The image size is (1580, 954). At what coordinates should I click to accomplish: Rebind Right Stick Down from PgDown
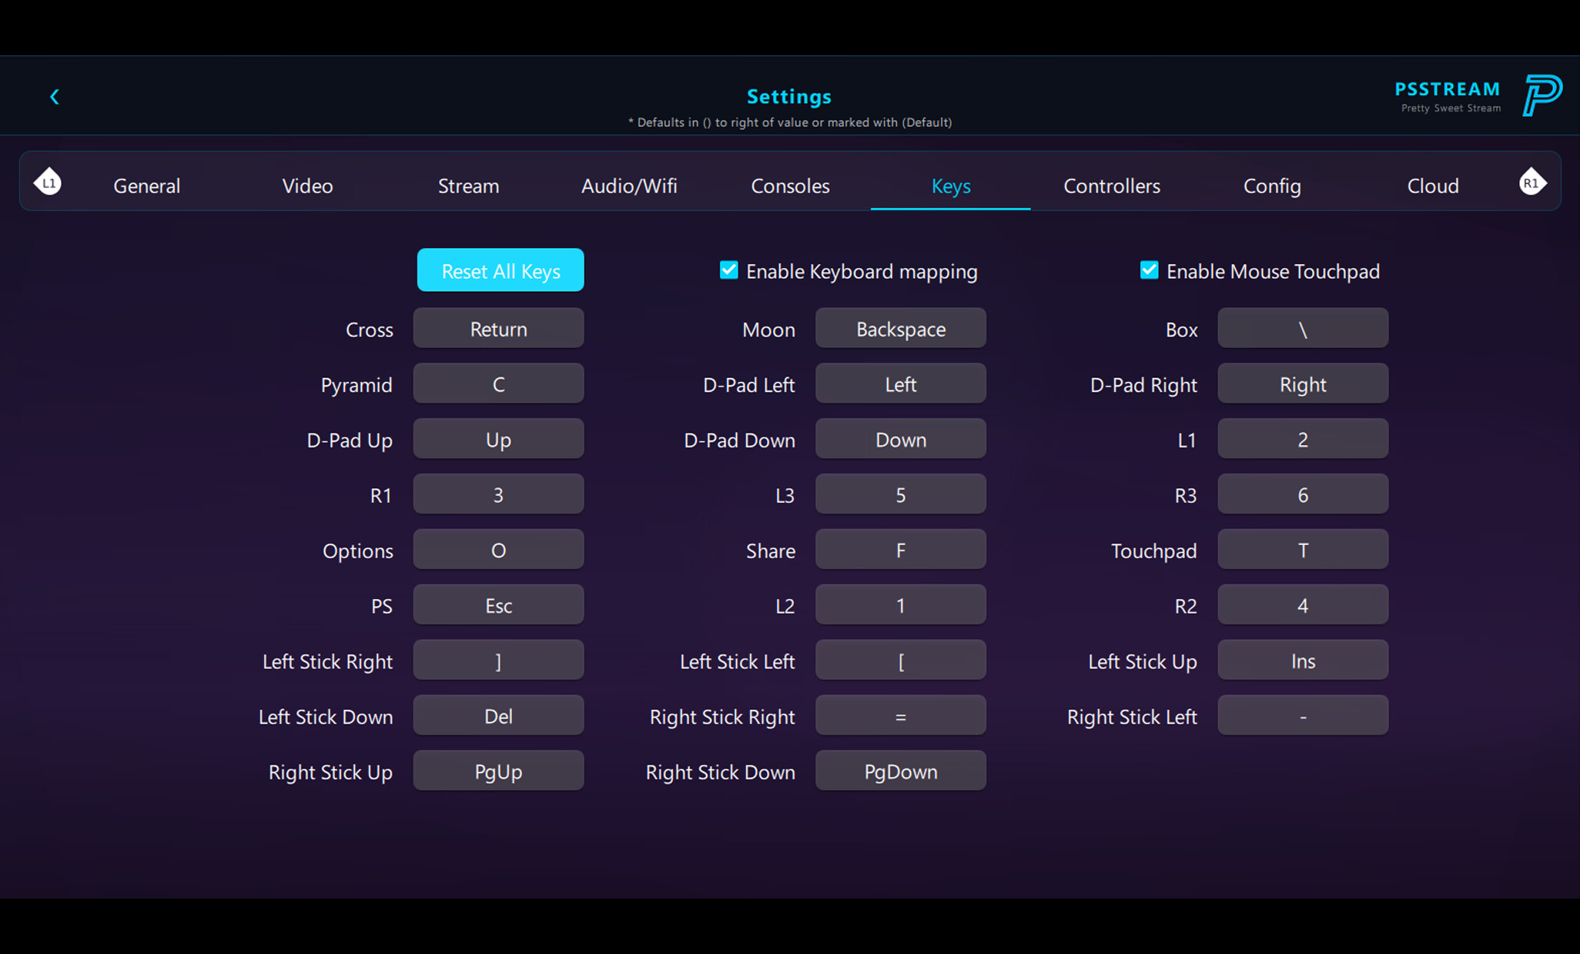tap(900, 771)
